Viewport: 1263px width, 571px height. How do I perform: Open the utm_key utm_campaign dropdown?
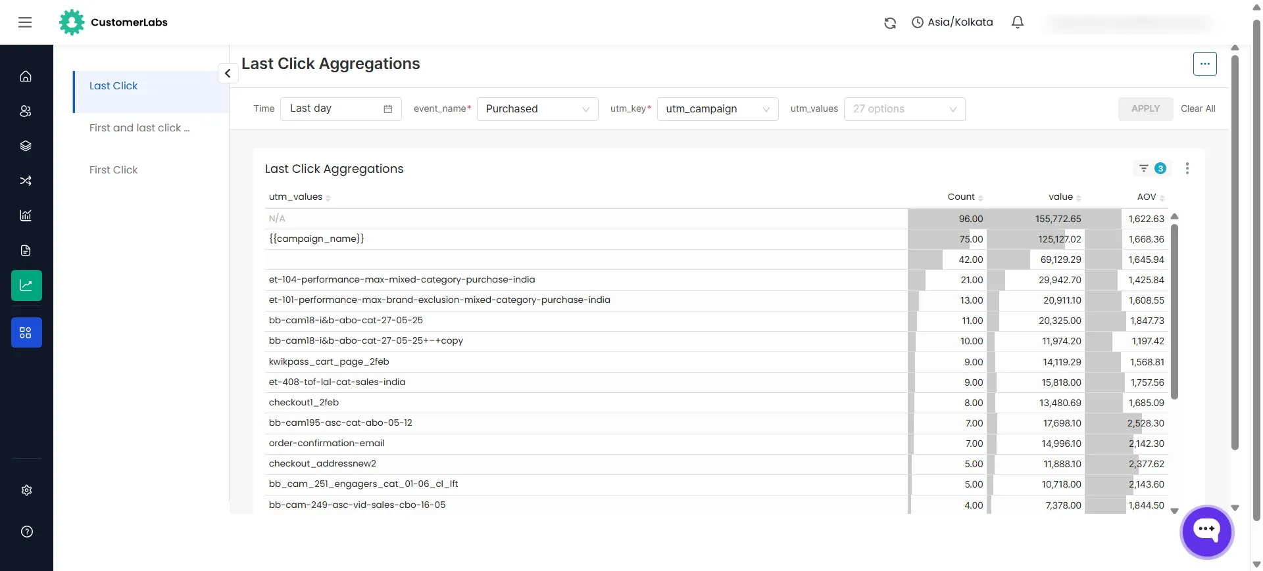coord(718,109)
